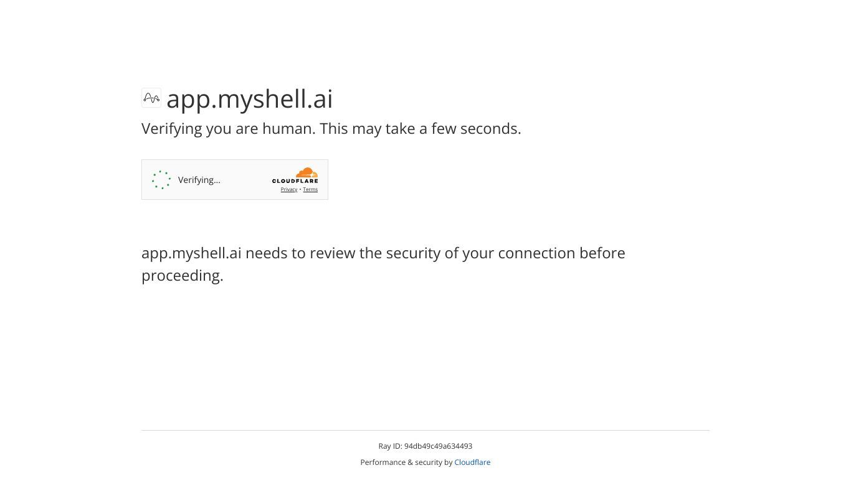Click 'Verifying you are human' subtitle text
This screenshot has width=851, height=478.
(x=229, y=128)
